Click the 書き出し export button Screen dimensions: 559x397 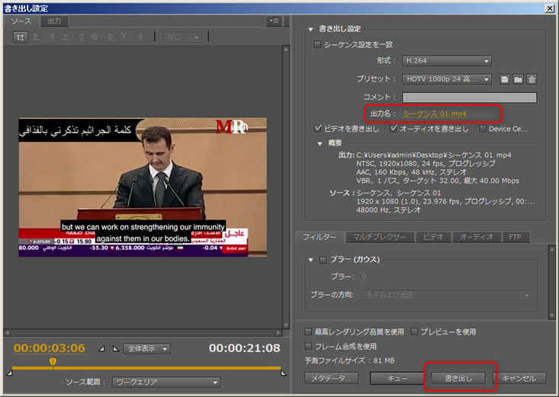point(458,378)
